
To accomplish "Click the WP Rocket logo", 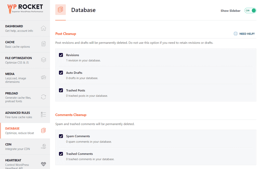I will (x=25, y=9).
